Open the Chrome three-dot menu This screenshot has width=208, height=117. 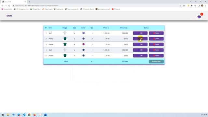(x=206, y=6)
